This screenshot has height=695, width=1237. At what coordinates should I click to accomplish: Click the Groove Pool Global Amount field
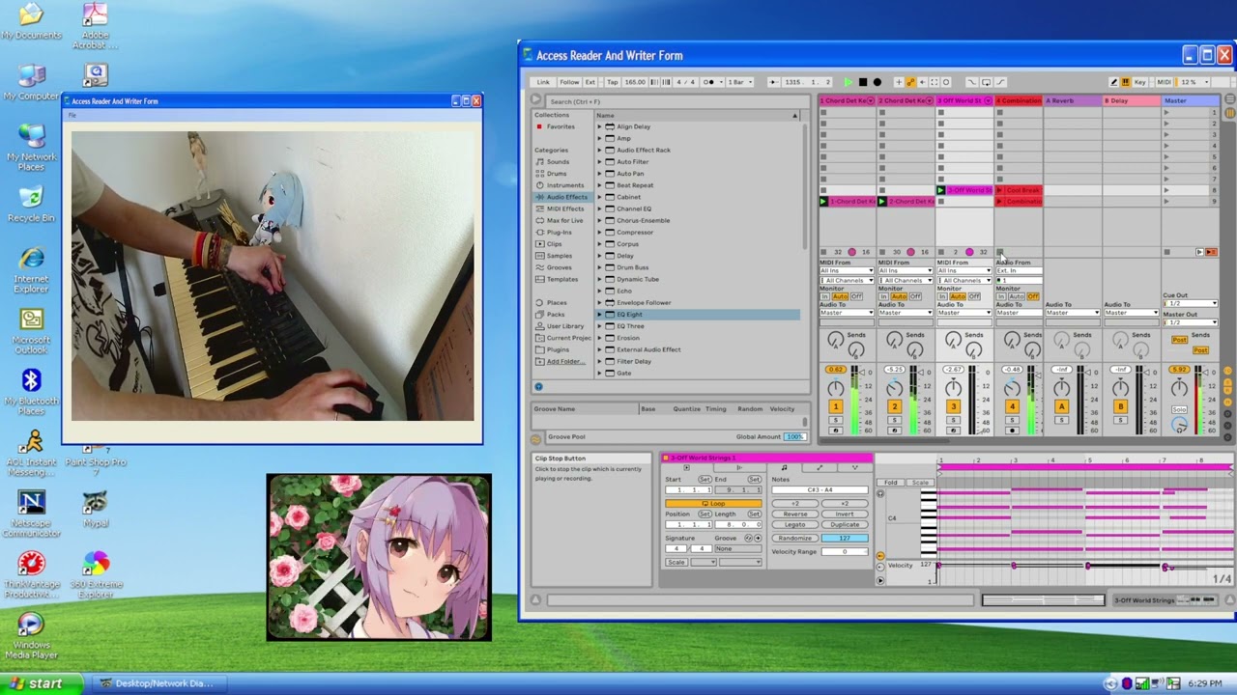(794, 436)
